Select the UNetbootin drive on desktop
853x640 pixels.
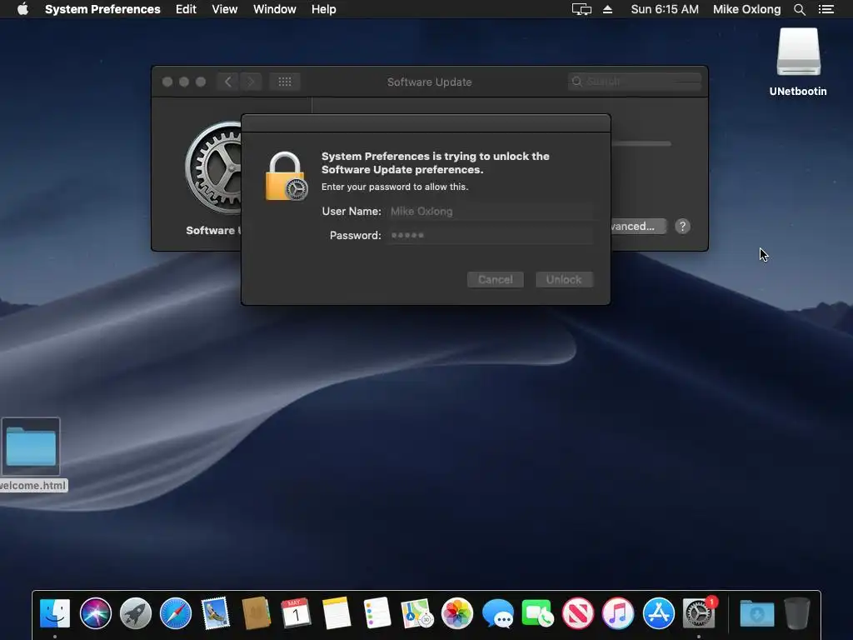(x=798, y=62)
